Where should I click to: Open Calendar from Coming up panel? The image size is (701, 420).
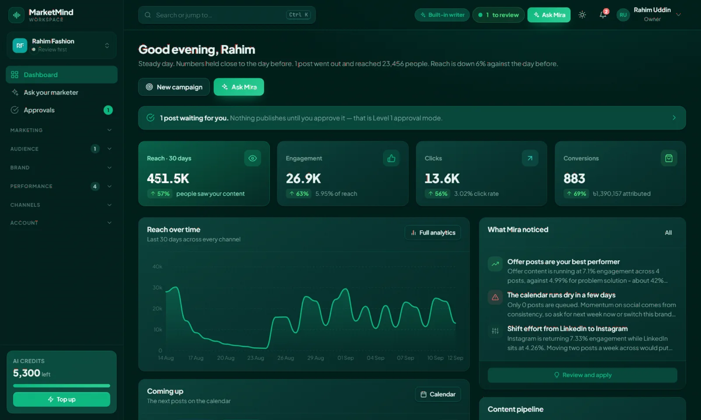438,394
